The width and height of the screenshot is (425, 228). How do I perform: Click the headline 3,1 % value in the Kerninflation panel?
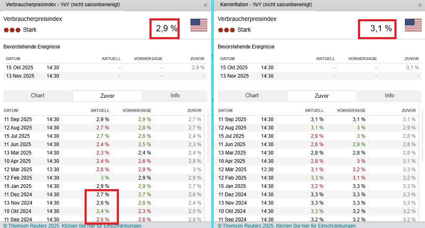(381, 28)
